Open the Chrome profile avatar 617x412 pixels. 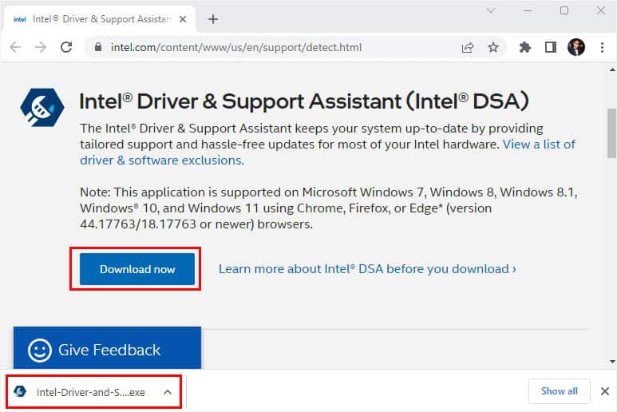pyautogui.click(x=576, y=47)
